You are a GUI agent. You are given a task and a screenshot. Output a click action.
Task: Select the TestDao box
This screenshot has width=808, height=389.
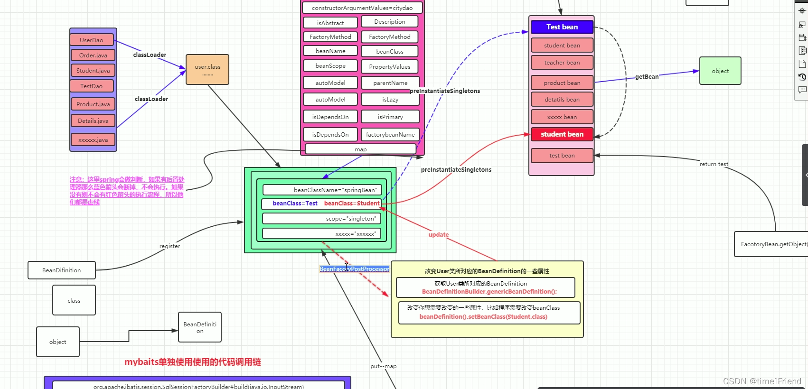point(92,86)
